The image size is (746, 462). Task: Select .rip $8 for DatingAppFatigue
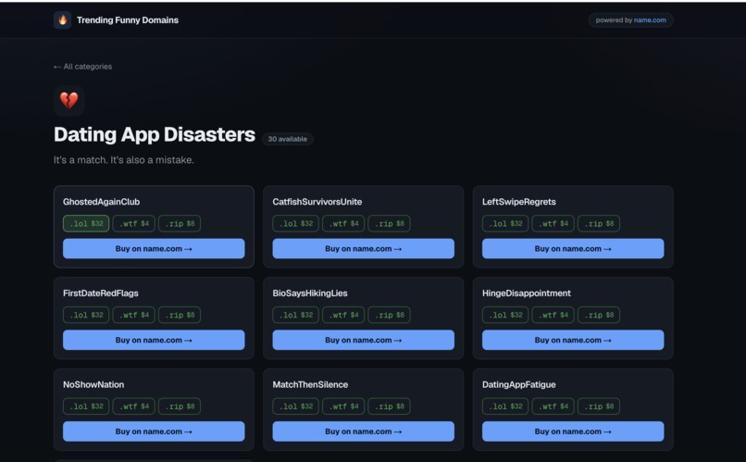click(599, 406)
